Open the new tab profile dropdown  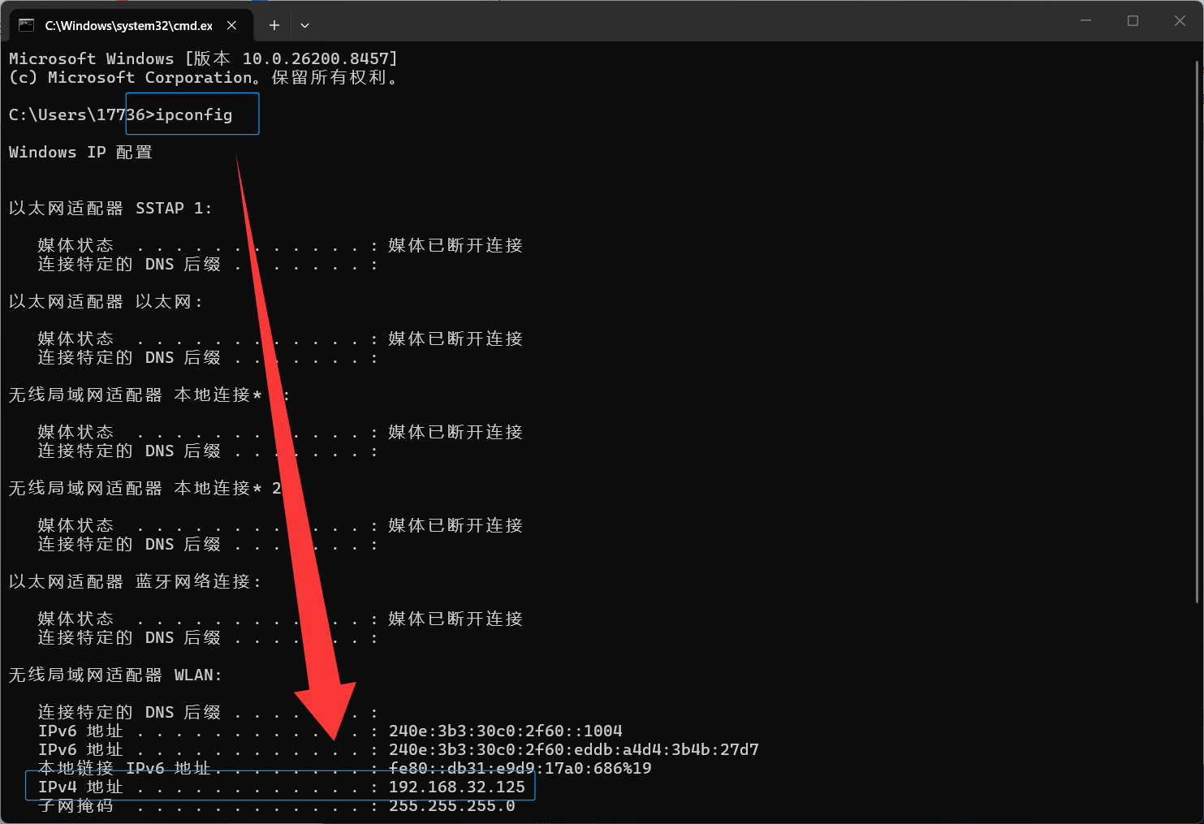click(x=304, y=25)
